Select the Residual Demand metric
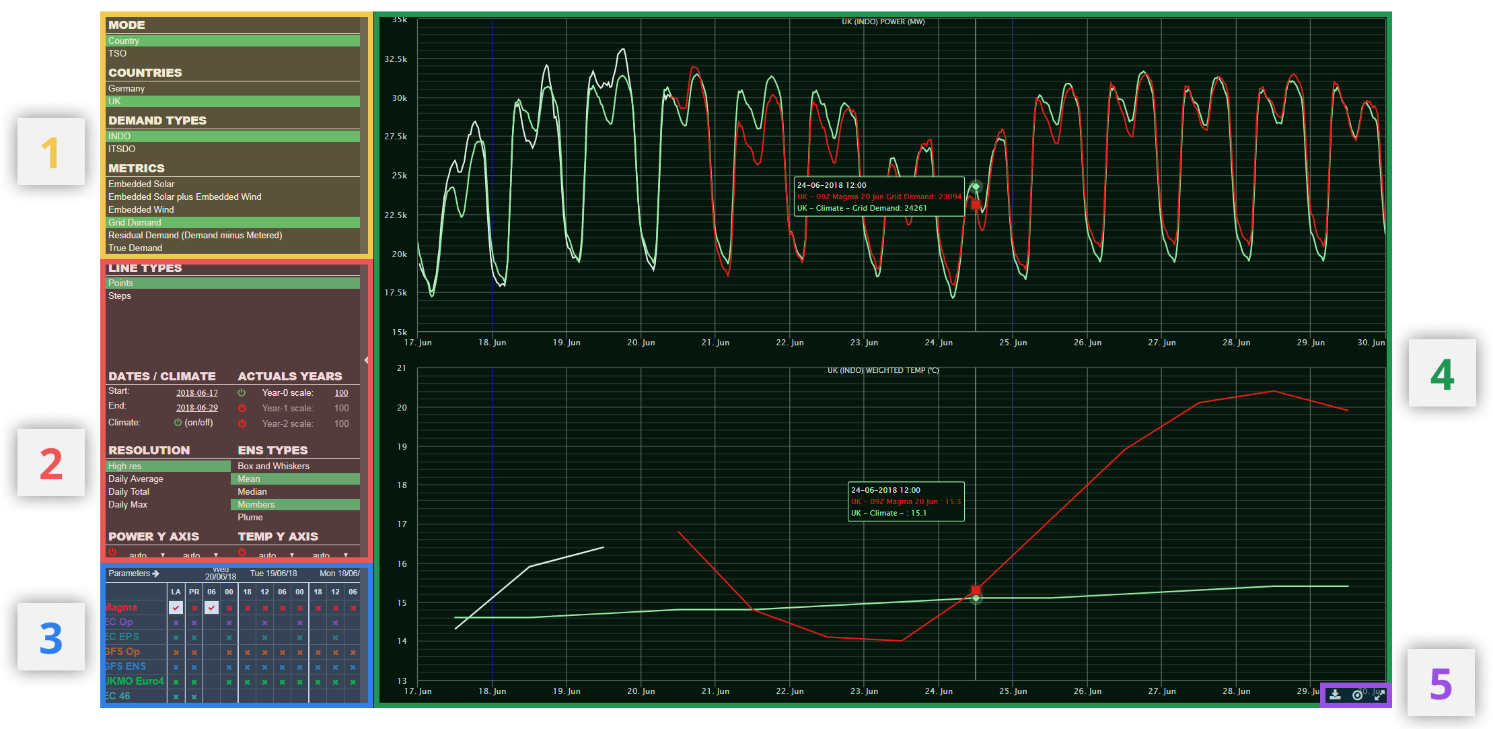The width and height of the screenshot is (1493, 729). coord(233,235)
